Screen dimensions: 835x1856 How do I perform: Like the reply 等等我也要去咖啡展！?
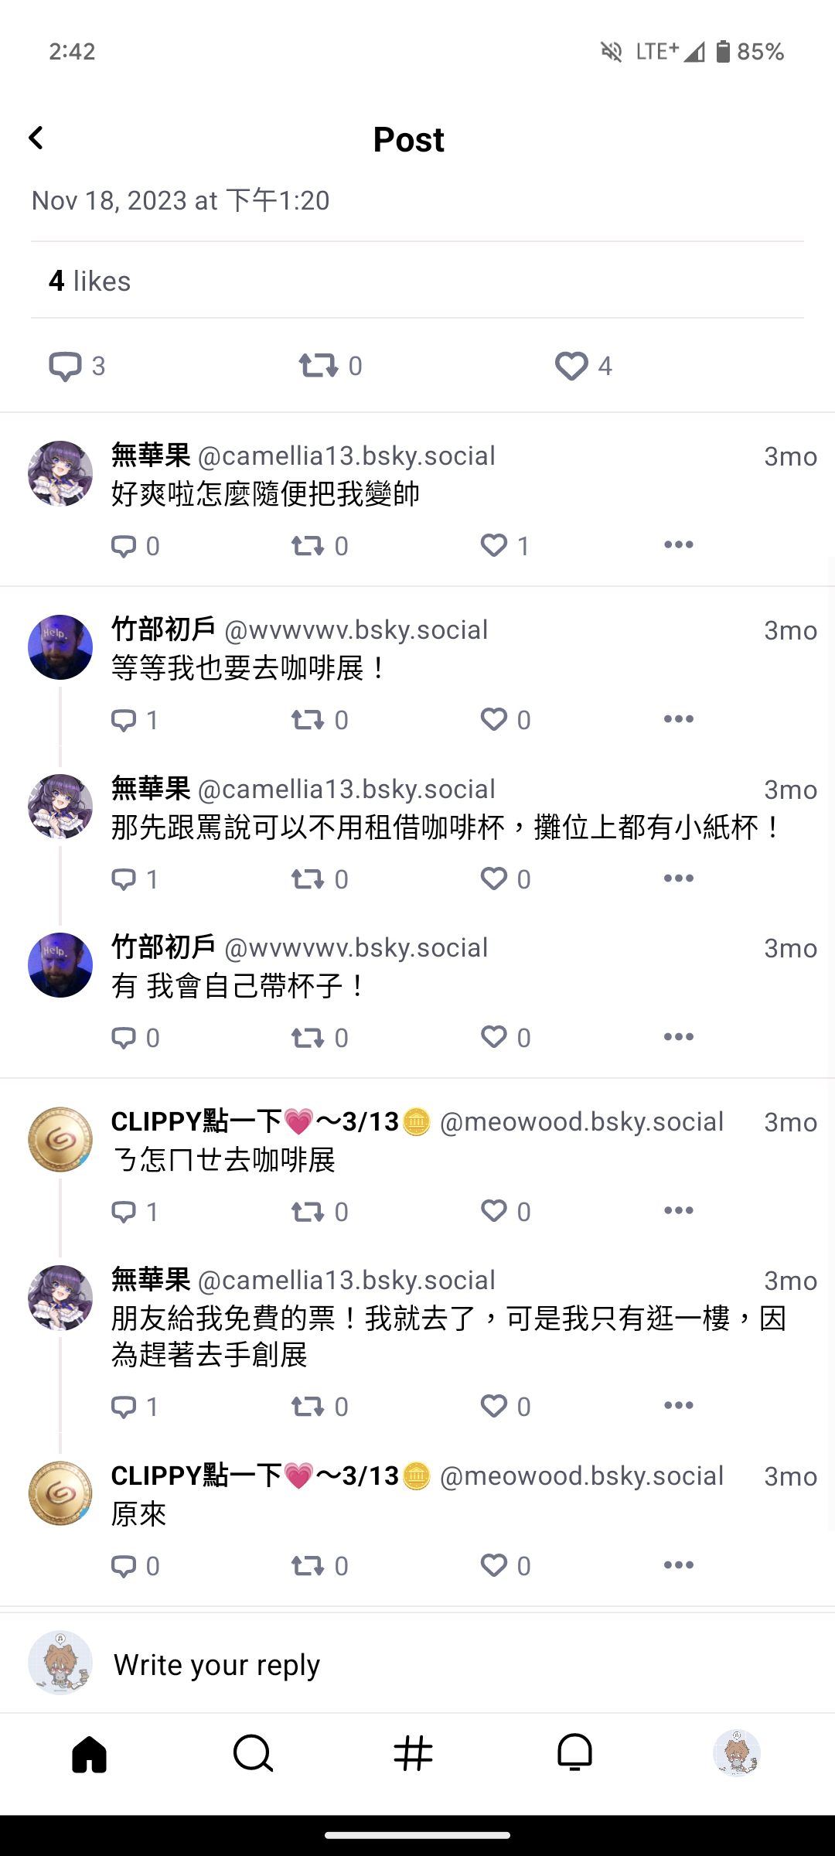(494, 719)
